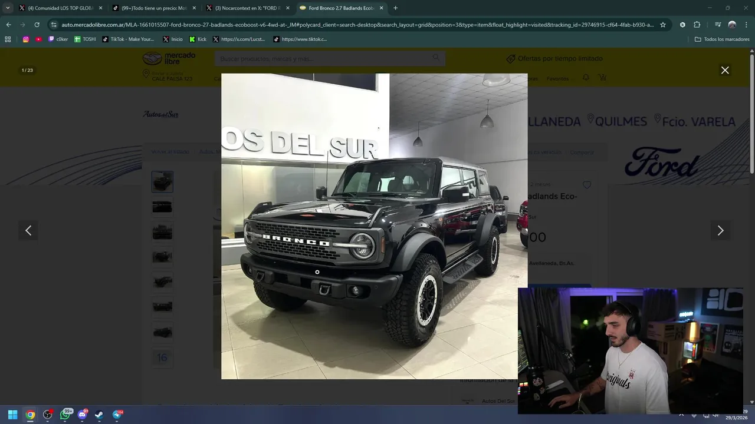Close the Nocarcontext en X tab
Image resolution: width=755 pixels, height=424 pixels.
tap(288, 8)
